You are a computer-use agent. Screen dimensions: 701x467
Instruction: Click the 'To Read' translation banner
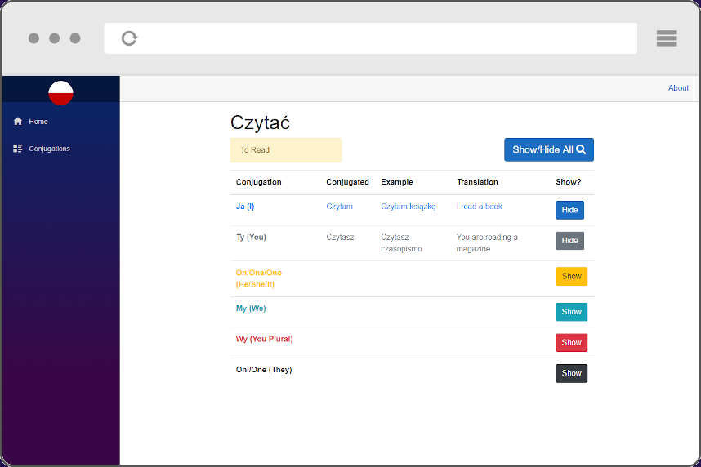285,150
